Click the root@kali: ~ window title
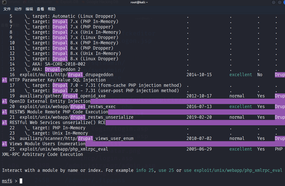 (x=139, y=2)
